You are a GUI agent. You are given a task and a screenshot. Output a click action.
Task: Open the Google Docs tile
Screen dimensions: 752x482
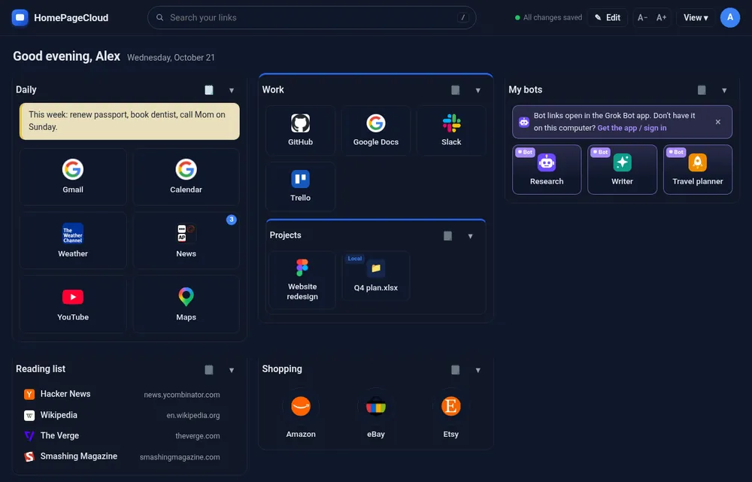pos(376,130)
